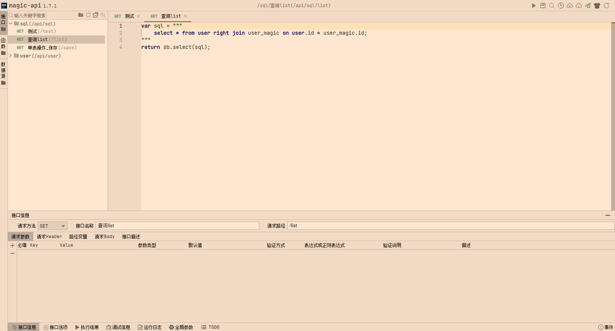Refresh the API tree list
Image resolution: width=615 pixels, height=331 pixels.
click(88, 15)
